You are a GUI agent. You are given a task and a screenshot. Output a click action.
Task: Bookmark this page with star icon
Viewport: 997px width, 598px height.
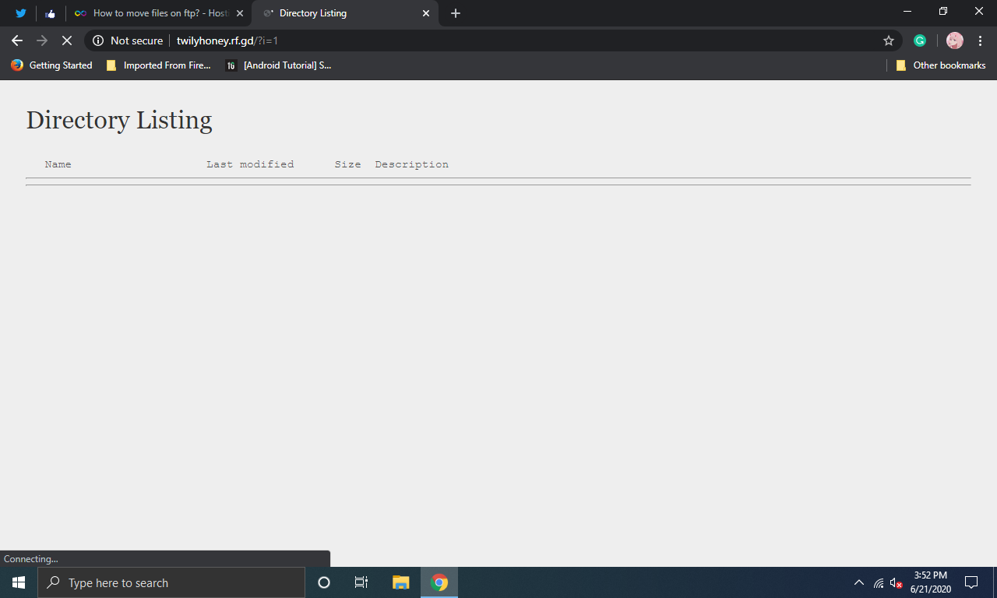[888, 40]
